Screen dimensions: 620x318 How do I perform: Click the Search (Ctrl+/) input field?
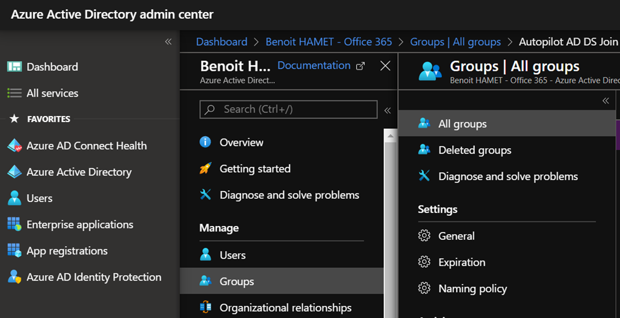[289, 109]
